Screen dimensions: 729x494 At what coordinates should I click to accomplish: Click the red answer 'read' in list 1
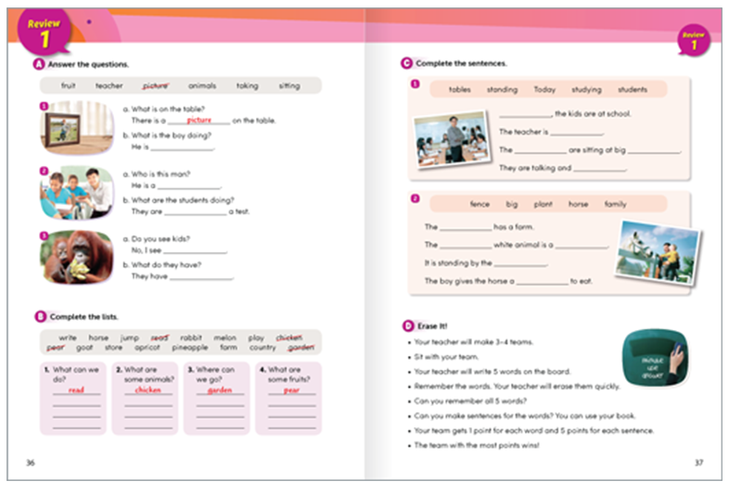coord(76,390)
